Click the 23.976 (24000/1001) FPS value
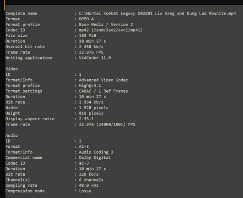Viewport: 243px width, 198px height. [x=107, y=125]
